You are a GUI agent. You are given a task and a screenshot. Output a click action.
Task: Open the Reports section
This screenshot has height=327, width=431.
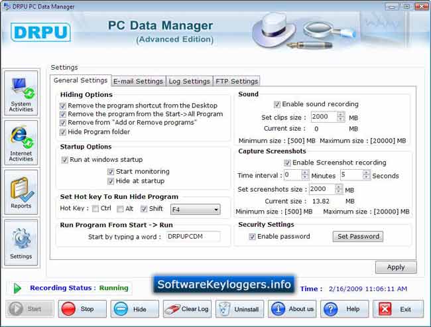point(21,192)
